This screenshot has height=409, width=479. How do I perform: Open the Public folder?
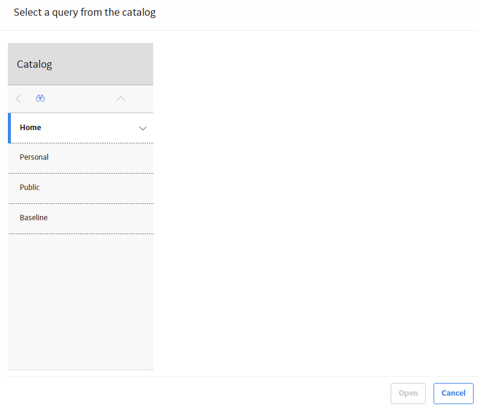pos(81,188)
